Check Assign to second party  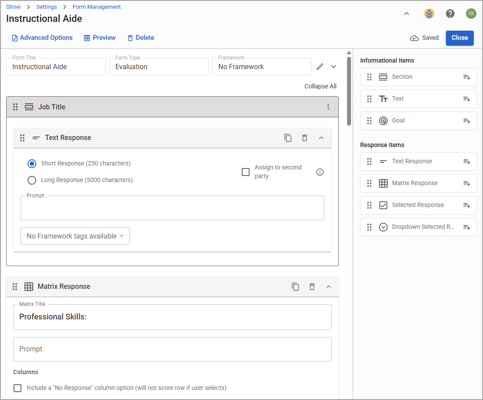coord(246,172)
